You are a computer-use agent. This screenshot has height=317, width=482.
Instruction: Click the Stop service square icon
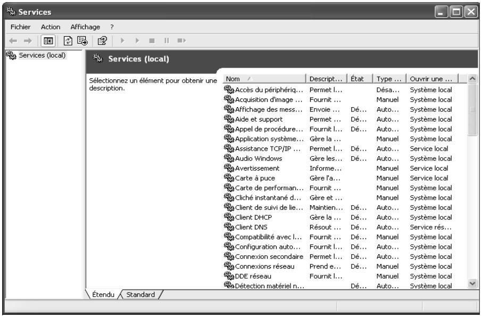152,40
